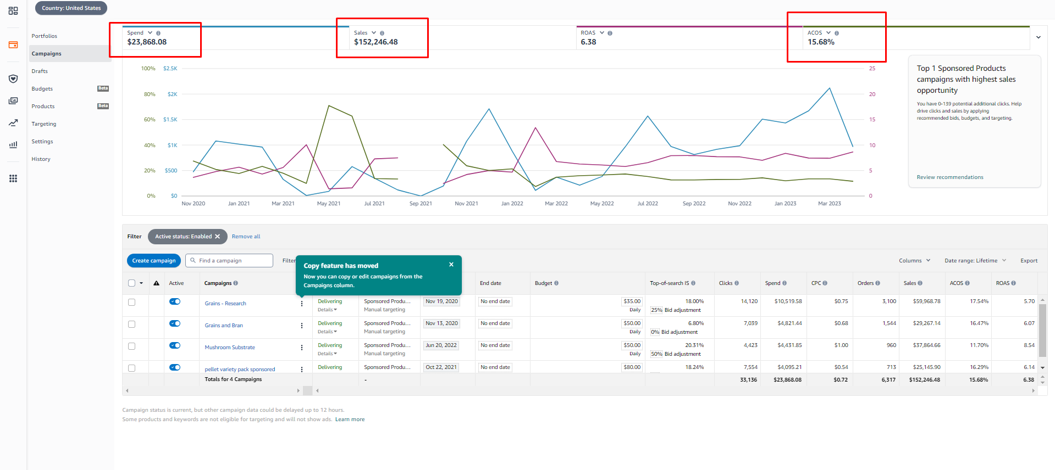The image size is (1055, 470).
Task: Open the Date range: Lifetime dropdown
Action: [x=975, y=261]
